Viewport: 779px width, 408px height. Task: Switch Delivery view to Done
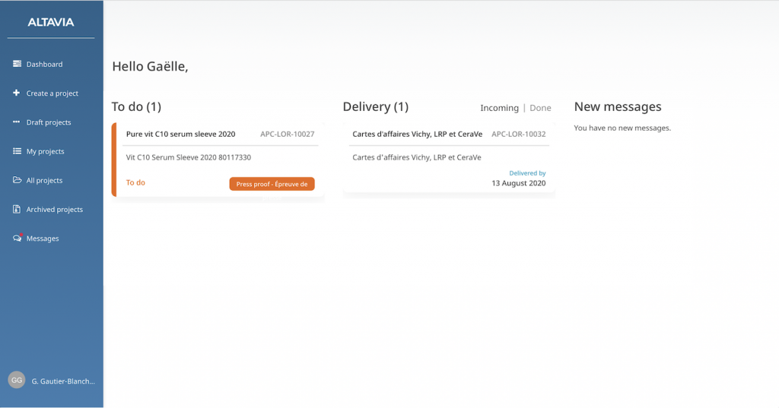pos(540,108)
